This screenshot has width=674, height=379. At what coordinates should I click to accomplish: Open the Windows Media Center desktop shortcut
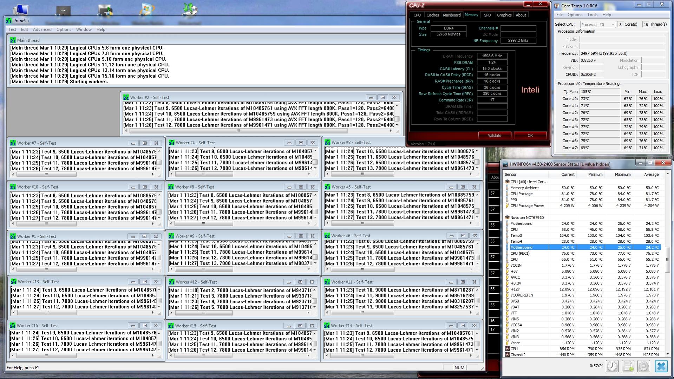[x=147, y=9]
